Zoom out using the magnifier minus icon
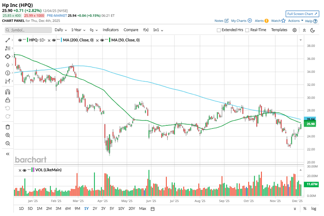The image size is (324, 216). coord(7,144)
